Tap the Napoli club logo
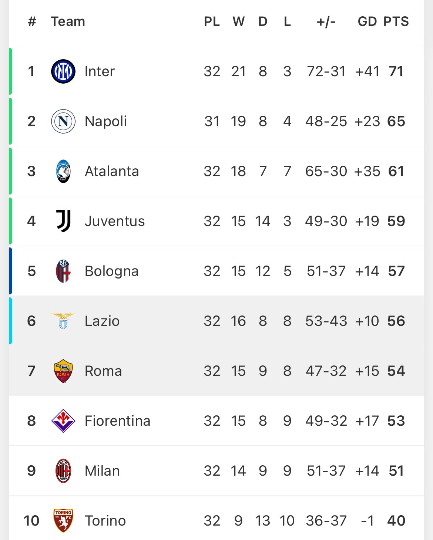The image size is (433, 540). pyautogui.click(x=63, y=121)
